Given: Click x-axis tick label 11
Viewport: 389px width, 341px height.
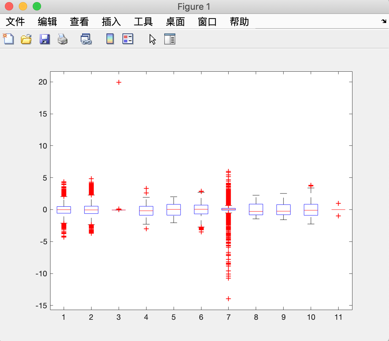Looking at the screenshot, I should [339, 317].
